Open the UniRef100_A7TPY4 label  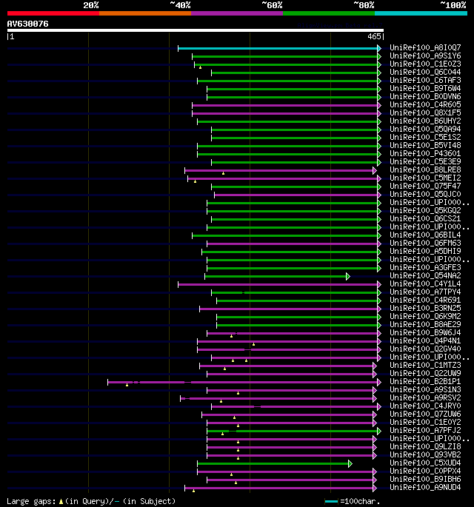pyautogui.click(x=425, y=292)
